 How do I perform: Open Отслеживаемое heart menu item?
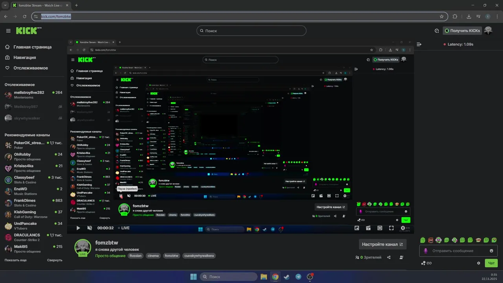click(26, 68)
